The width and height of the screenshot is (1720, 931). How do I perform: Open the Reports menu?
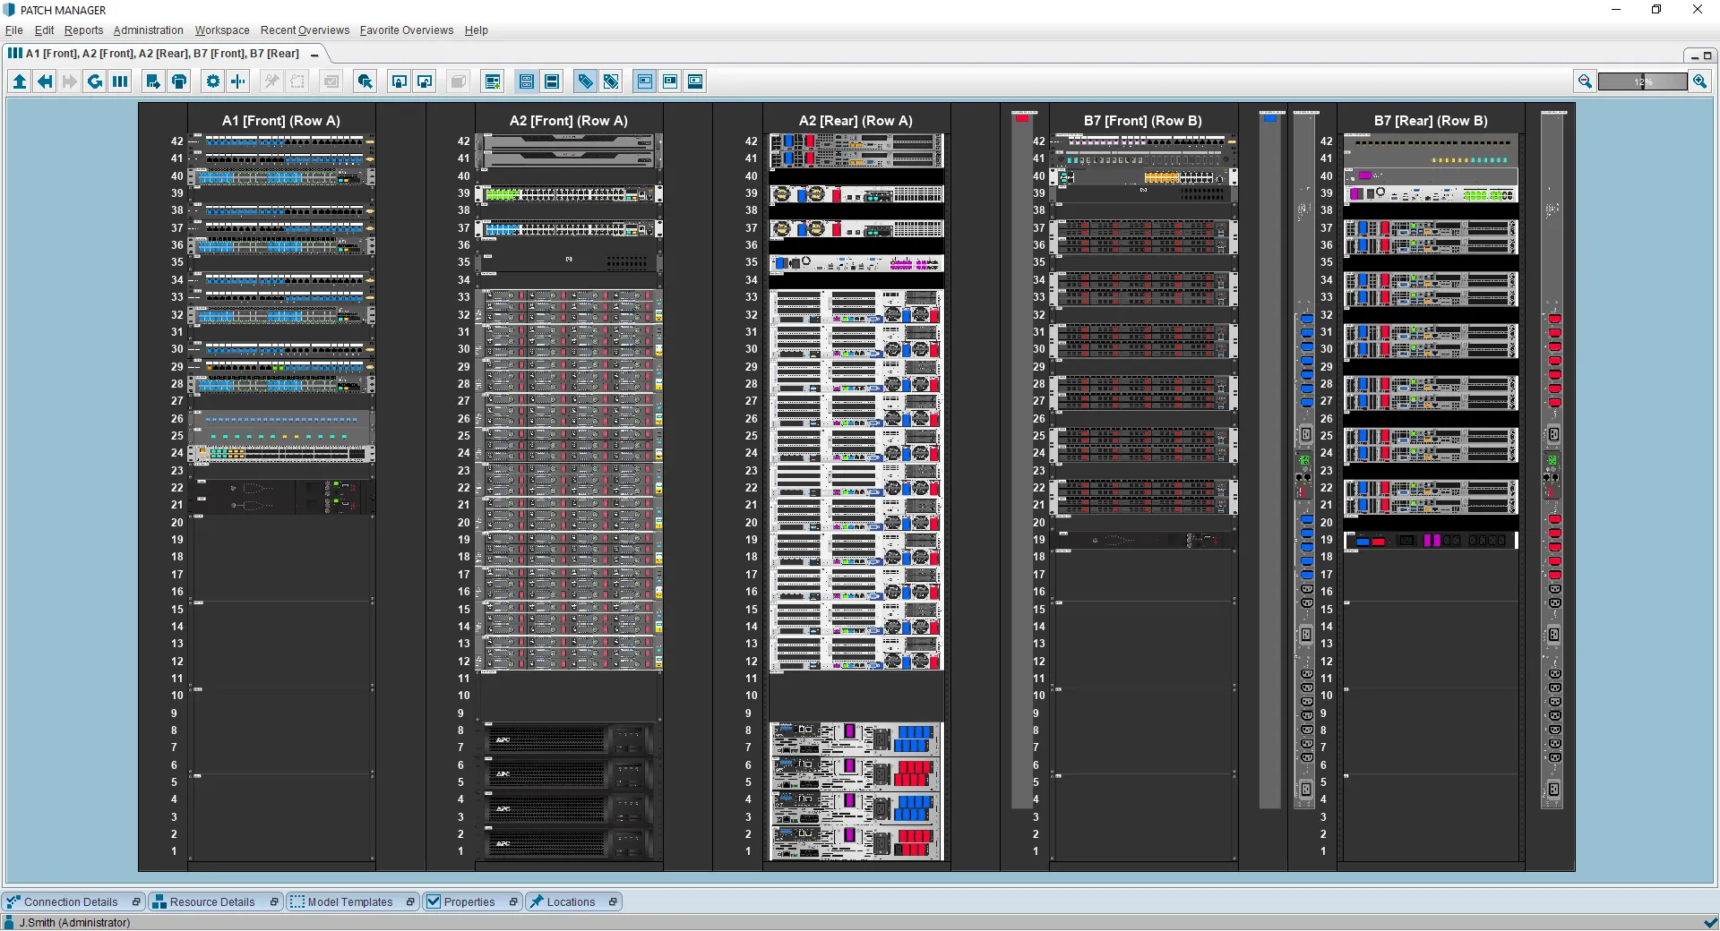83,30
